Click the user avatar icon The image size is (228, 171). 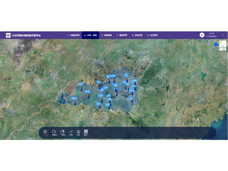point(202,35)
